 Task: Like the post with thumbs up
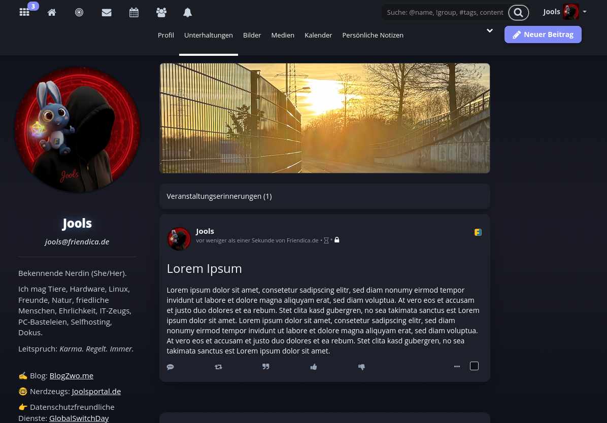314,367
